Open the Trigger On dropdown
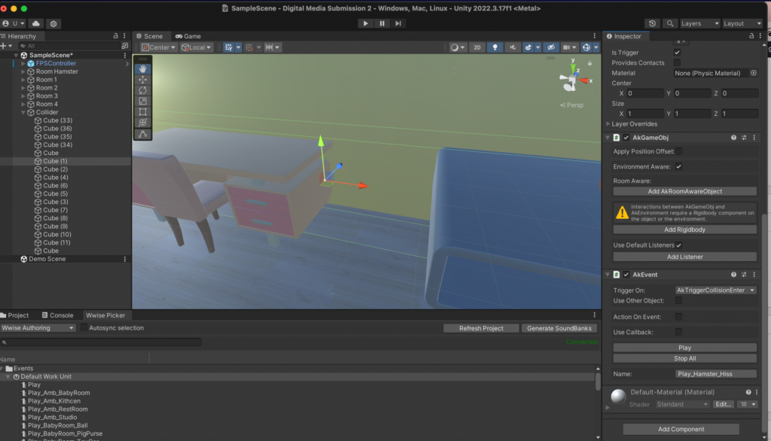 (x=715, y=290)
